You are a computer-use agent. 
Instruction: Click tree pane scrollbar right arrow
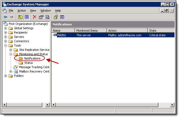(47, 105)
